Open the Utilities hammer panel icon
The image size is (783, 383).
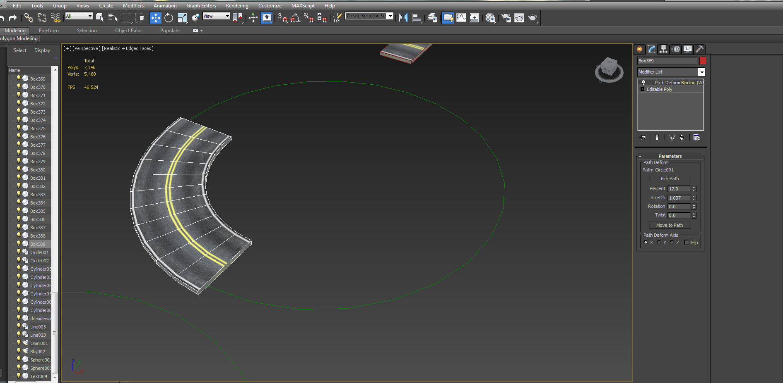[x=699, y=49]
